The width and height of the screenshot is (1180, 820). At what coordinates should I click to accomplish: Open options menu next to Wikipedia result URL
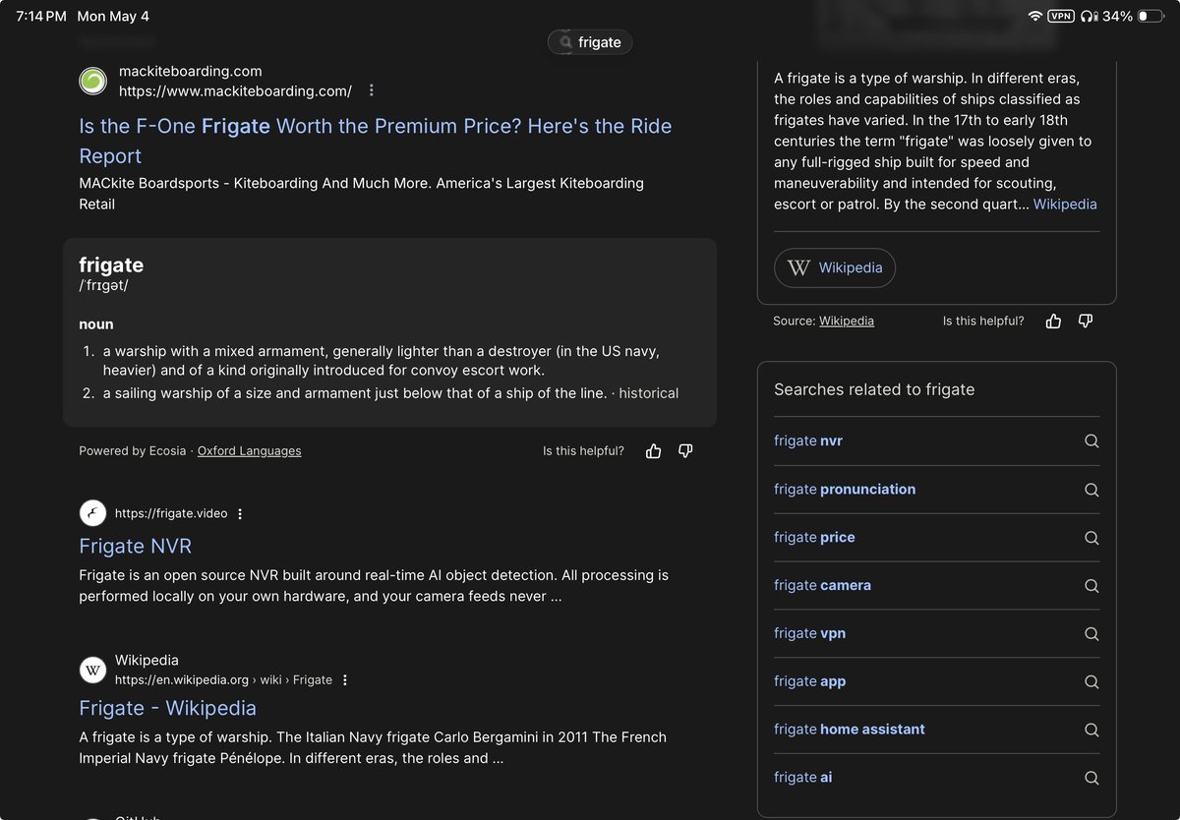[x=344, y=680]
